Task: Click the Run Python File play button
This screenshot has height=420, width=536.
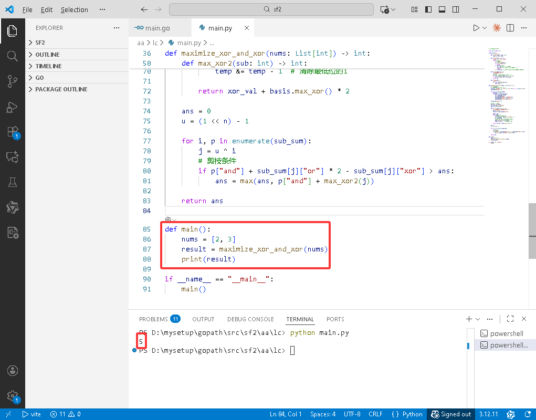Action: tap(476, 28)
